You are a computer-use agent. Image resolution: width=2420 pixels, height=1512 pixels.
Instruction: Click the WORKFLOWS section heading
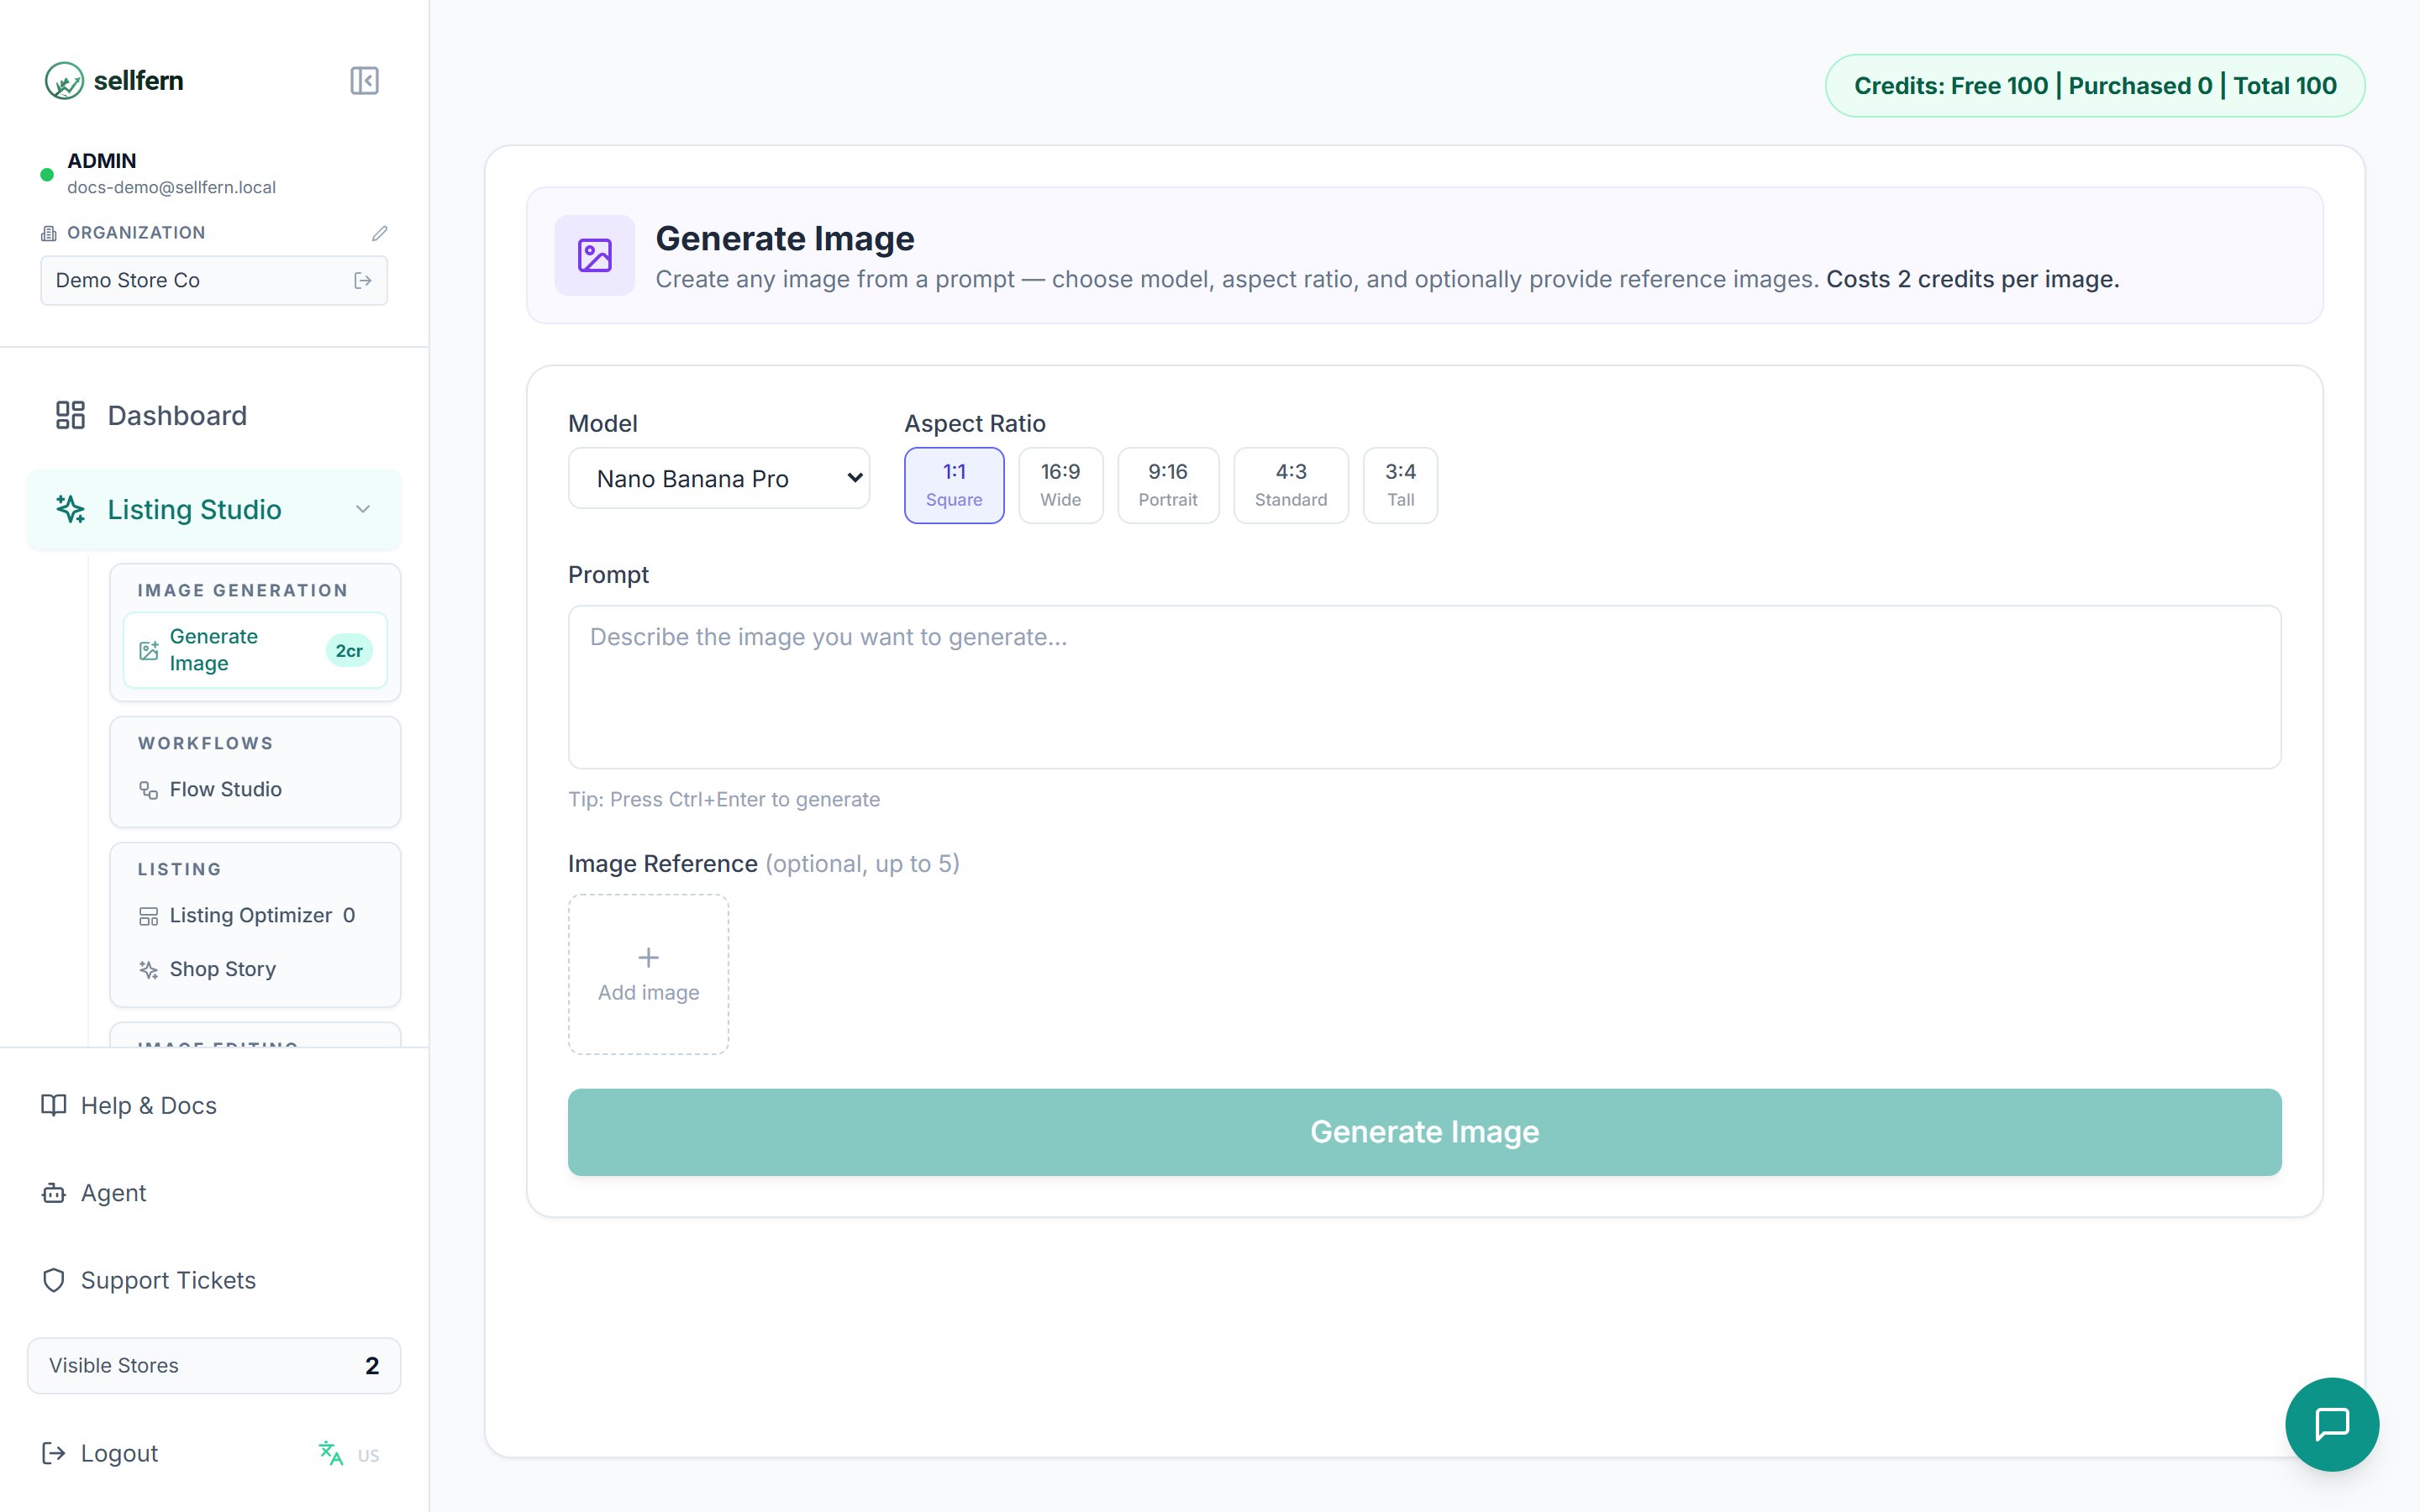[205, 744]
